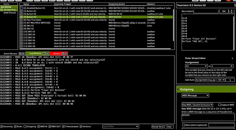Check the Description (optional) box

pyautogui.click(x=183, y=125)
